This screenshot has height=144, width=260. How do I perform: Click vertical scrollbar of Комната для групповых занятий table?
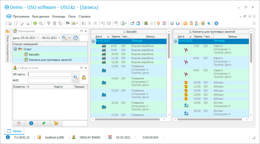click(x=251, y=48)
